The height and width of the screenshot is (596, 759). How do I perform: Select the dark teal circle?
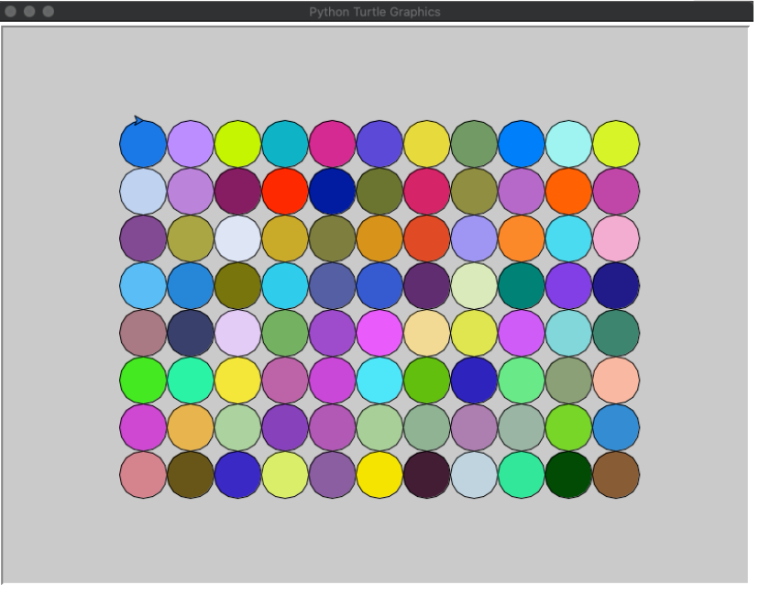click(522, 287)
